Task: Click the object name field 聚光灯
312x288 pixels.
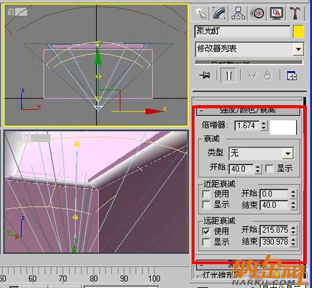Action: [242, 31]
